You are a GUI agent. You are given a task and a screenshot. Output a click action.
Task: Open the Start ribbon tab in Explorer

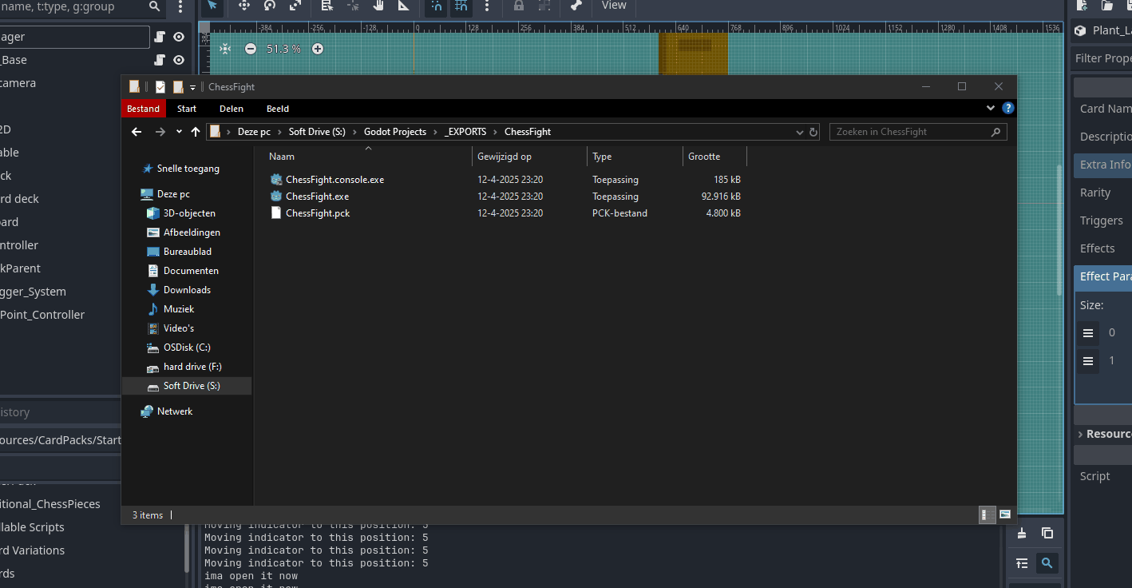coord(187,109)
